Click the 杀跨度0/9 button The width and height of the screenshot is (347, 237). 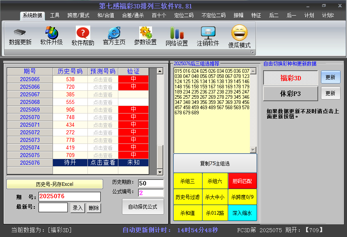click(x=242, y=197)
